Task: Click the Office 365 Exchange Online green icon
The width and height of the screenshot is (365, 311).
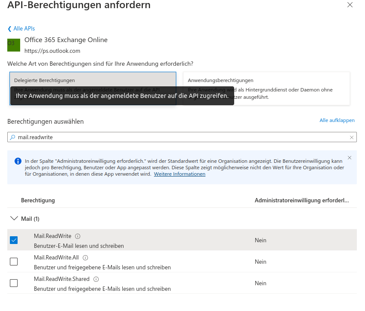Action: [14, 45]
